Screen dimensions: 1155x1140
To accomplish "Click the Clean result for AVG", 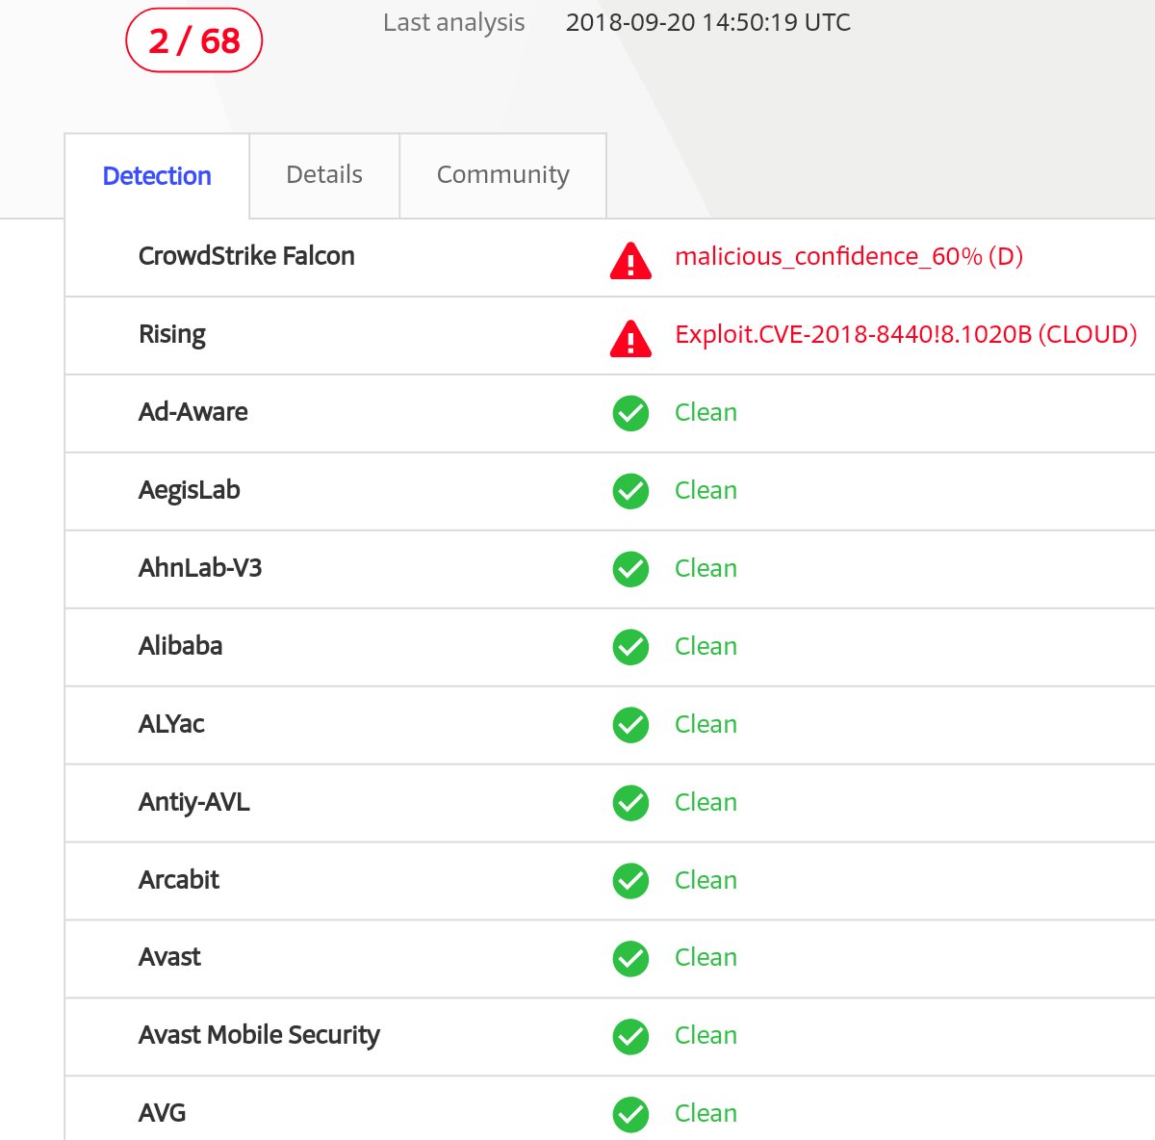I will (706, 1113).
